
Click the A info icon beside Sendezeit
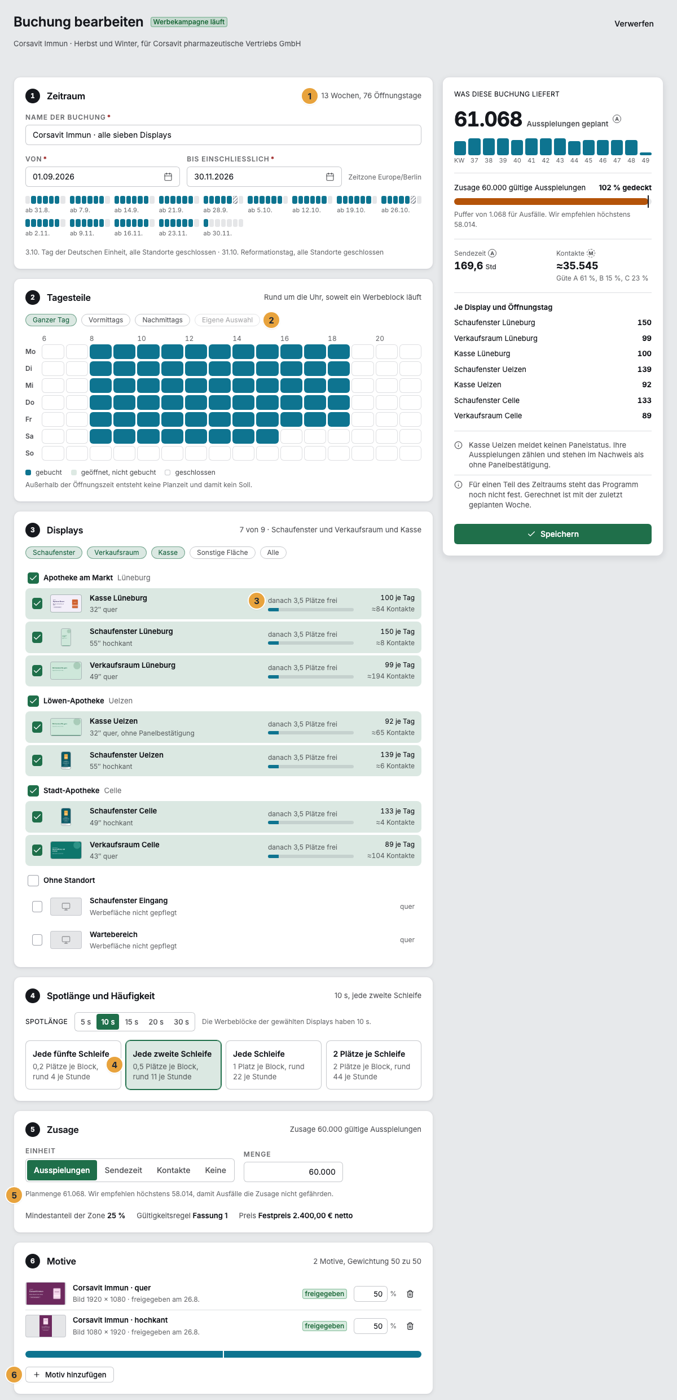(x=492, y=253)
